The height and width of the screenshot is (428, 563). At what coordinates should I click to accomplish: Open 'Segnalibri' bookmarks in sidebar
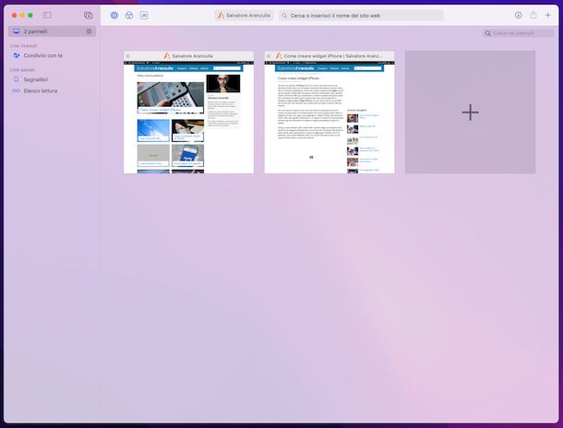coord(36,79)
